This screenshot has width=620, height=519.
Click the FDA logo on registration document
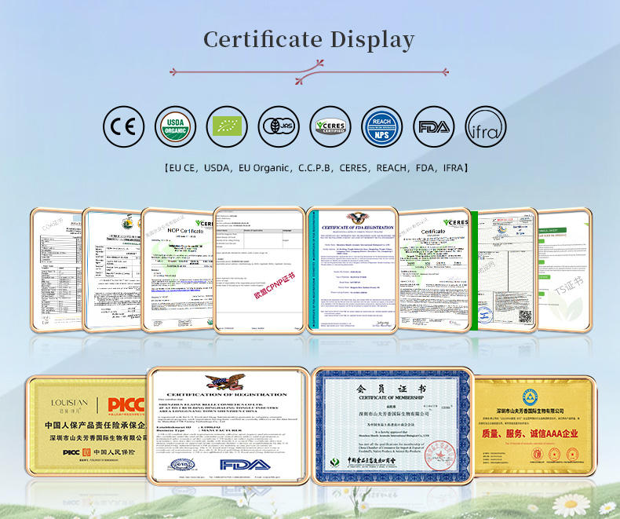(x=245, y=465)
